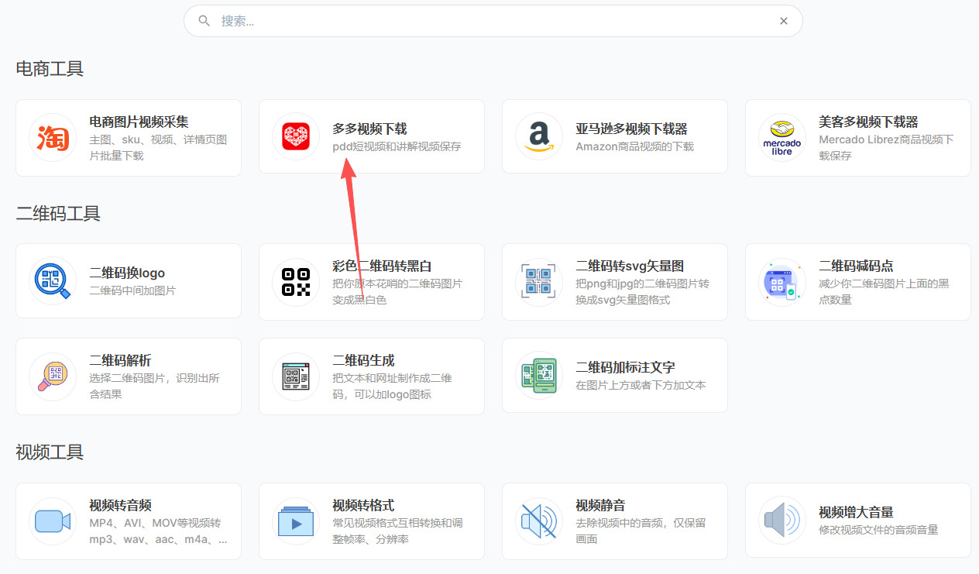Open 亚马逊多视频下载器 tool title
This screenshot has height=574, width=979.
pos(632,129)
